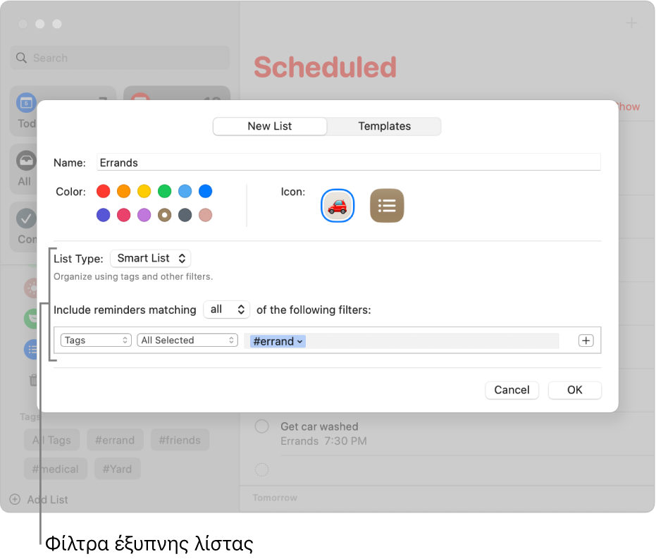The image size is (656, 559).
Task: Select the #medical tag in sidebar
Action: (x=56, y=469)
